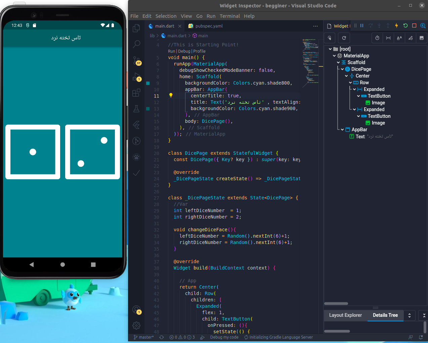Tap the right dice image in emulator
Viewport: 428px width, 343px height.
point(92,152)
